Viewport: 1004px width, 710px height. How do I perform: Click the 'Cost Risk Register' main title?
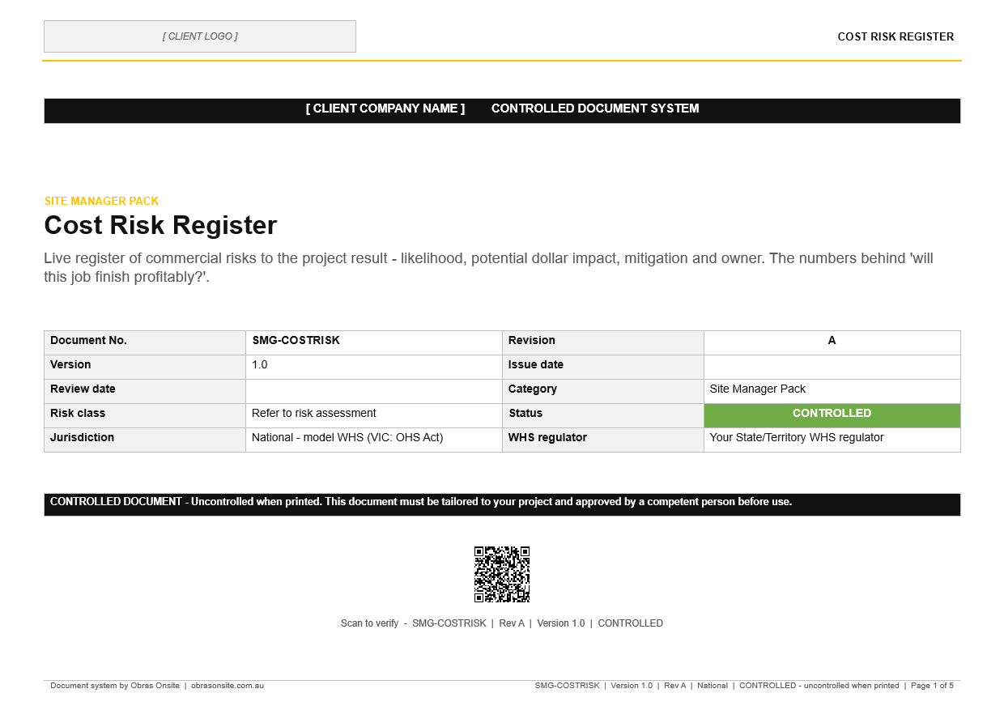tap(160, 225)
